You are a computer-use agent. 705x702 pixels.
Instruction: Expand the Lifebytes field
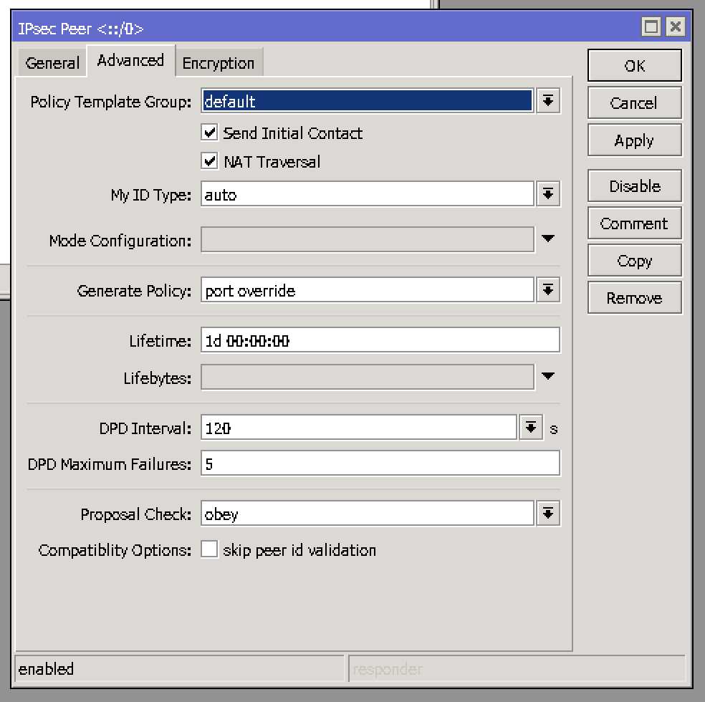(547, 376)
